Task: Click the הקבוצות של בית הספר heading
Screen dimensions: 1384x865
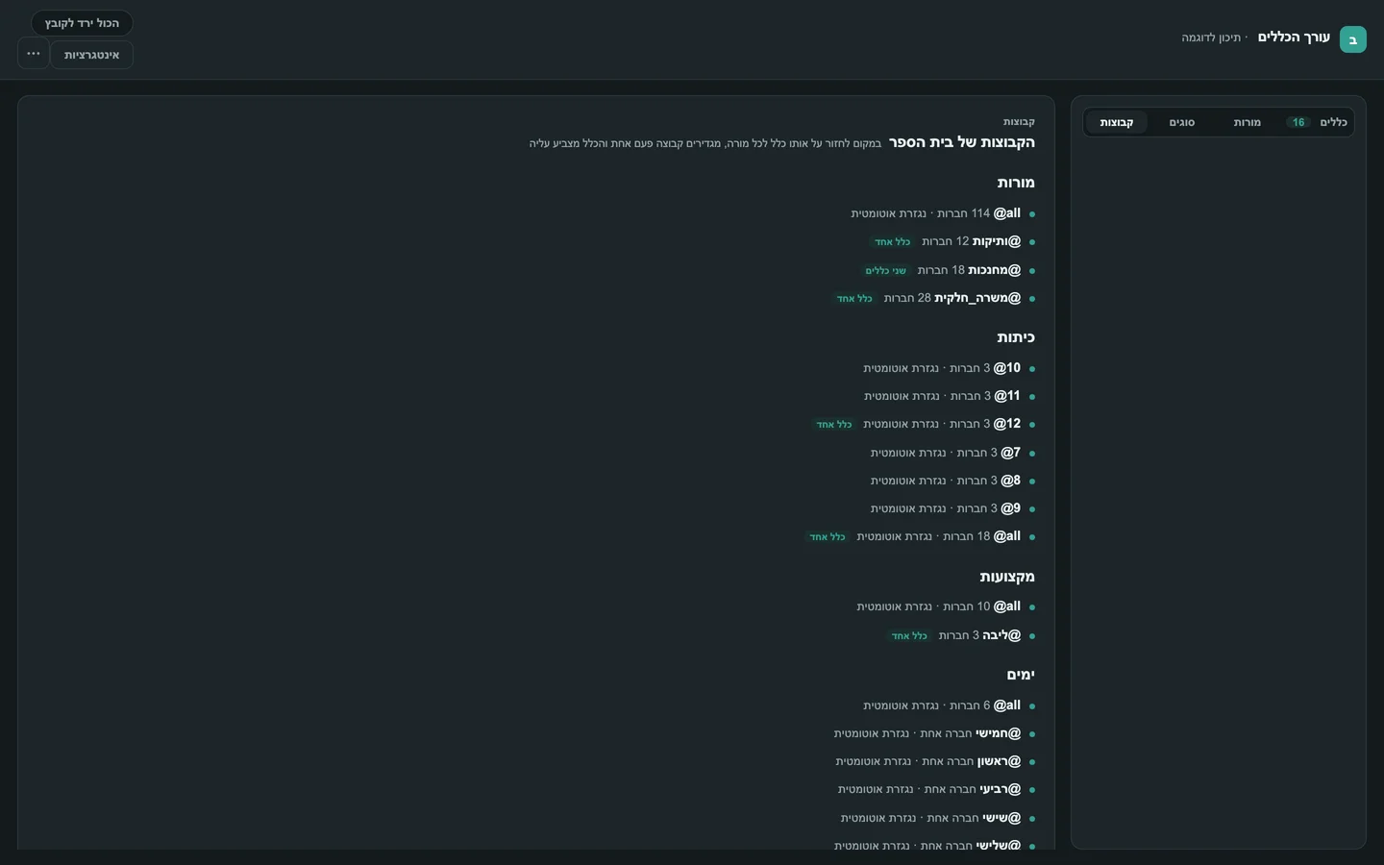Action: (x=962, y=142)
